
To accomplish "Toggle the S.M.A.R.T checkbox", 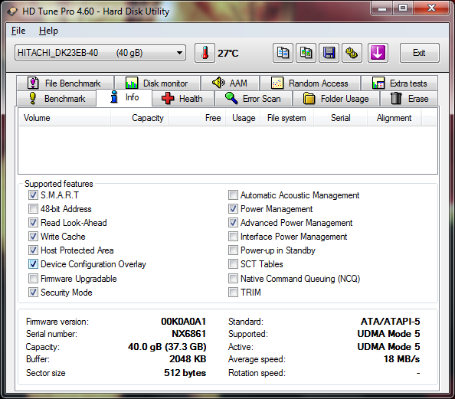I will pos(33,195).
